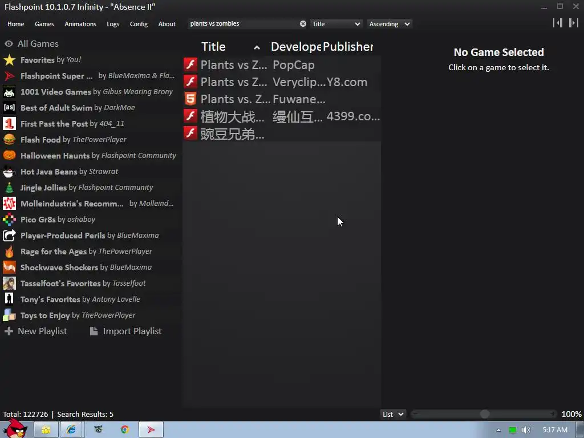
Task: Click Import Playlist button
Action: pyautogui.click(x=126, y=331)
